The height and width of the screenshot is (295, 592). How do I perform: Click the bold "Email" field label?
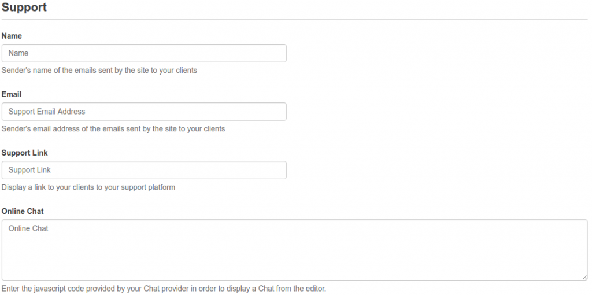point(12,94)
